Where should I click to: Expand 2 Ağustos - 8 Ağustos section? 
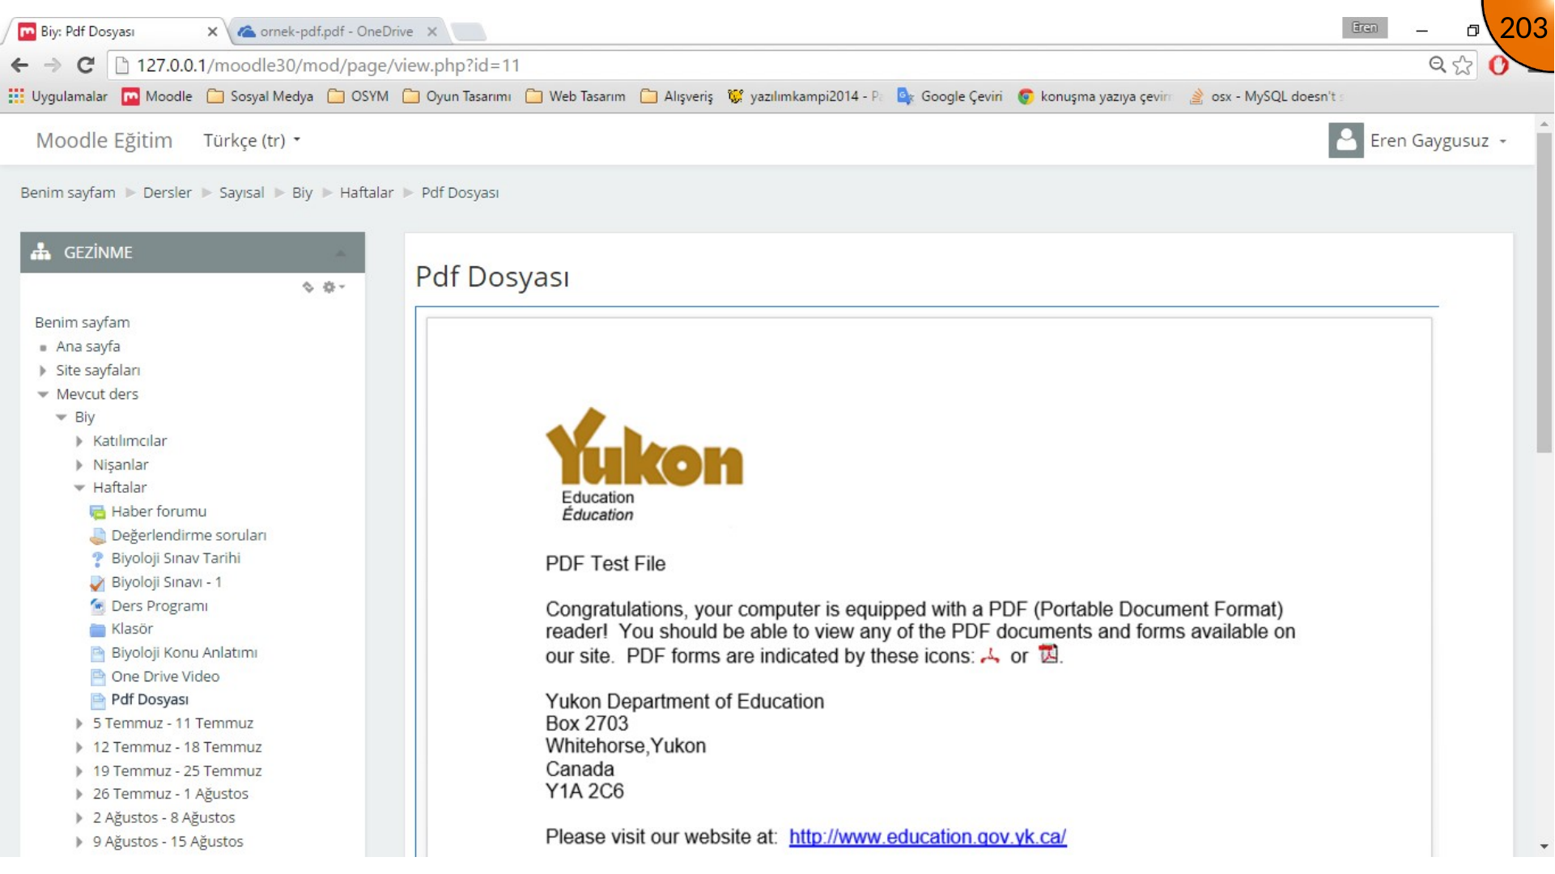[79, 818]
